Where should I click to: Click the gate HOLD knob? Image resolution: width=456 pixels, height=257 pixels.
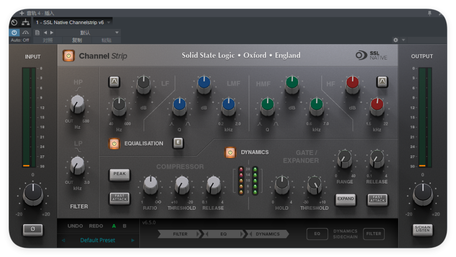coord(282,185)
